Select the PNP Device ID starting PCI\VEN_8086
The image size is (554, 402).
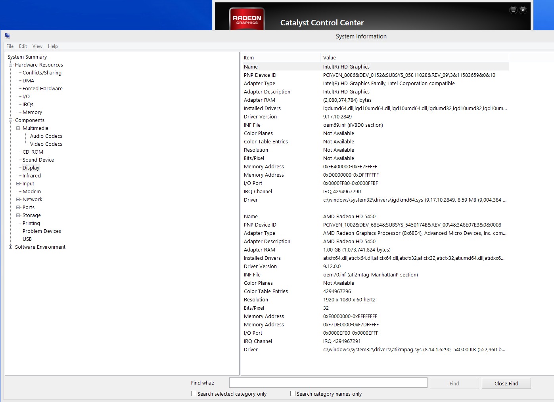coord(409,75)
